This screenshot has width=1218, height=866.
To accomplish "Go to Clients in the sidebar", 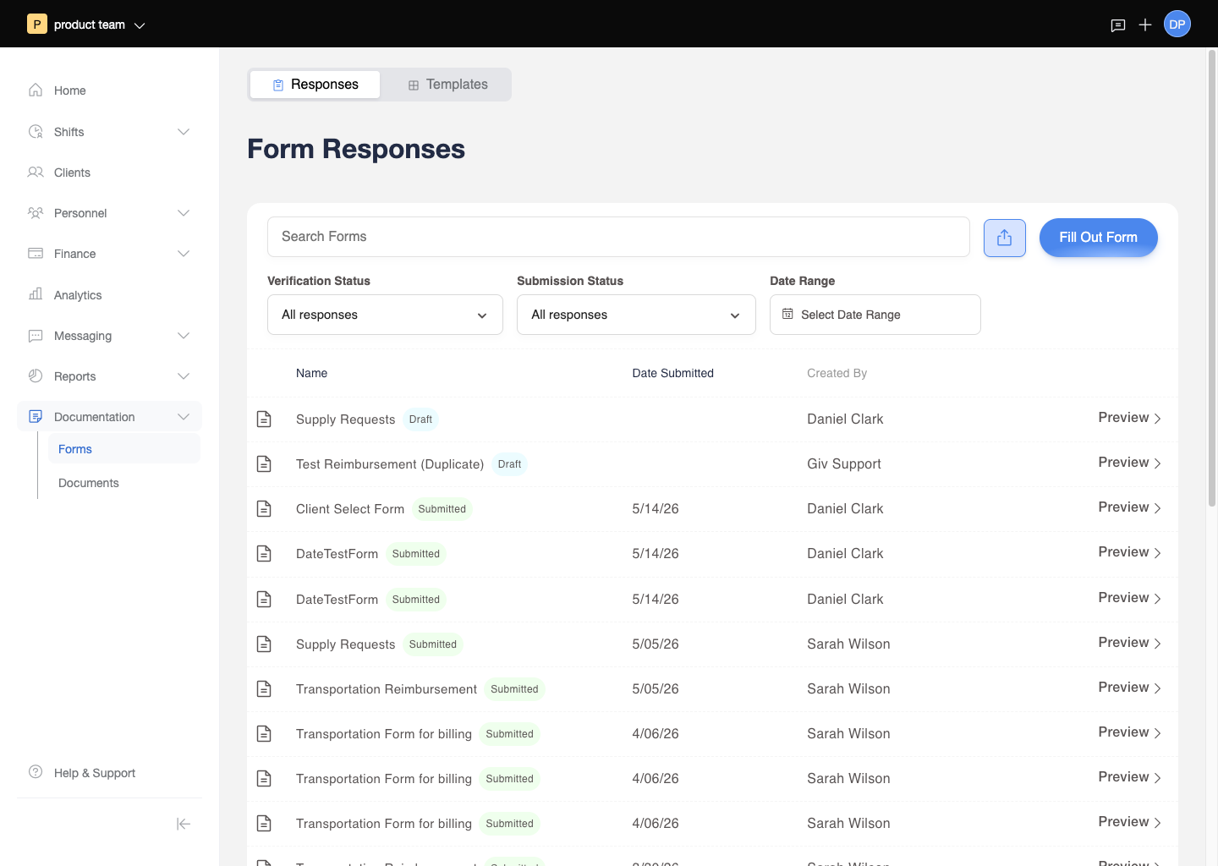I will coord(109,173).
